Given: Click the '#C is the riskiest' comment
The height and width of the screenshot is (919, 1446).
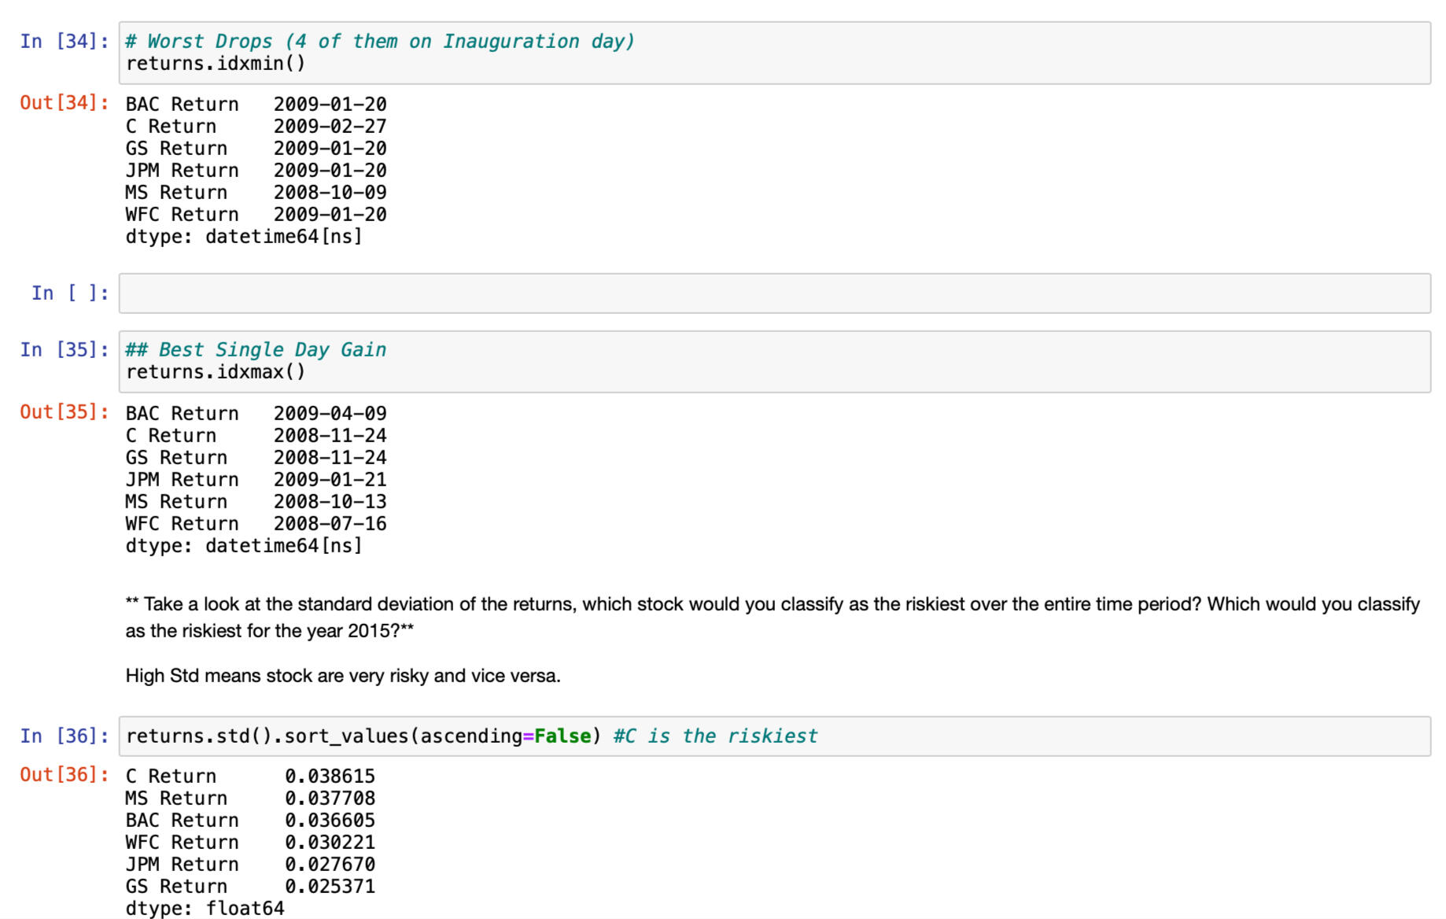Looking at the screenshot, I should 715,736.
